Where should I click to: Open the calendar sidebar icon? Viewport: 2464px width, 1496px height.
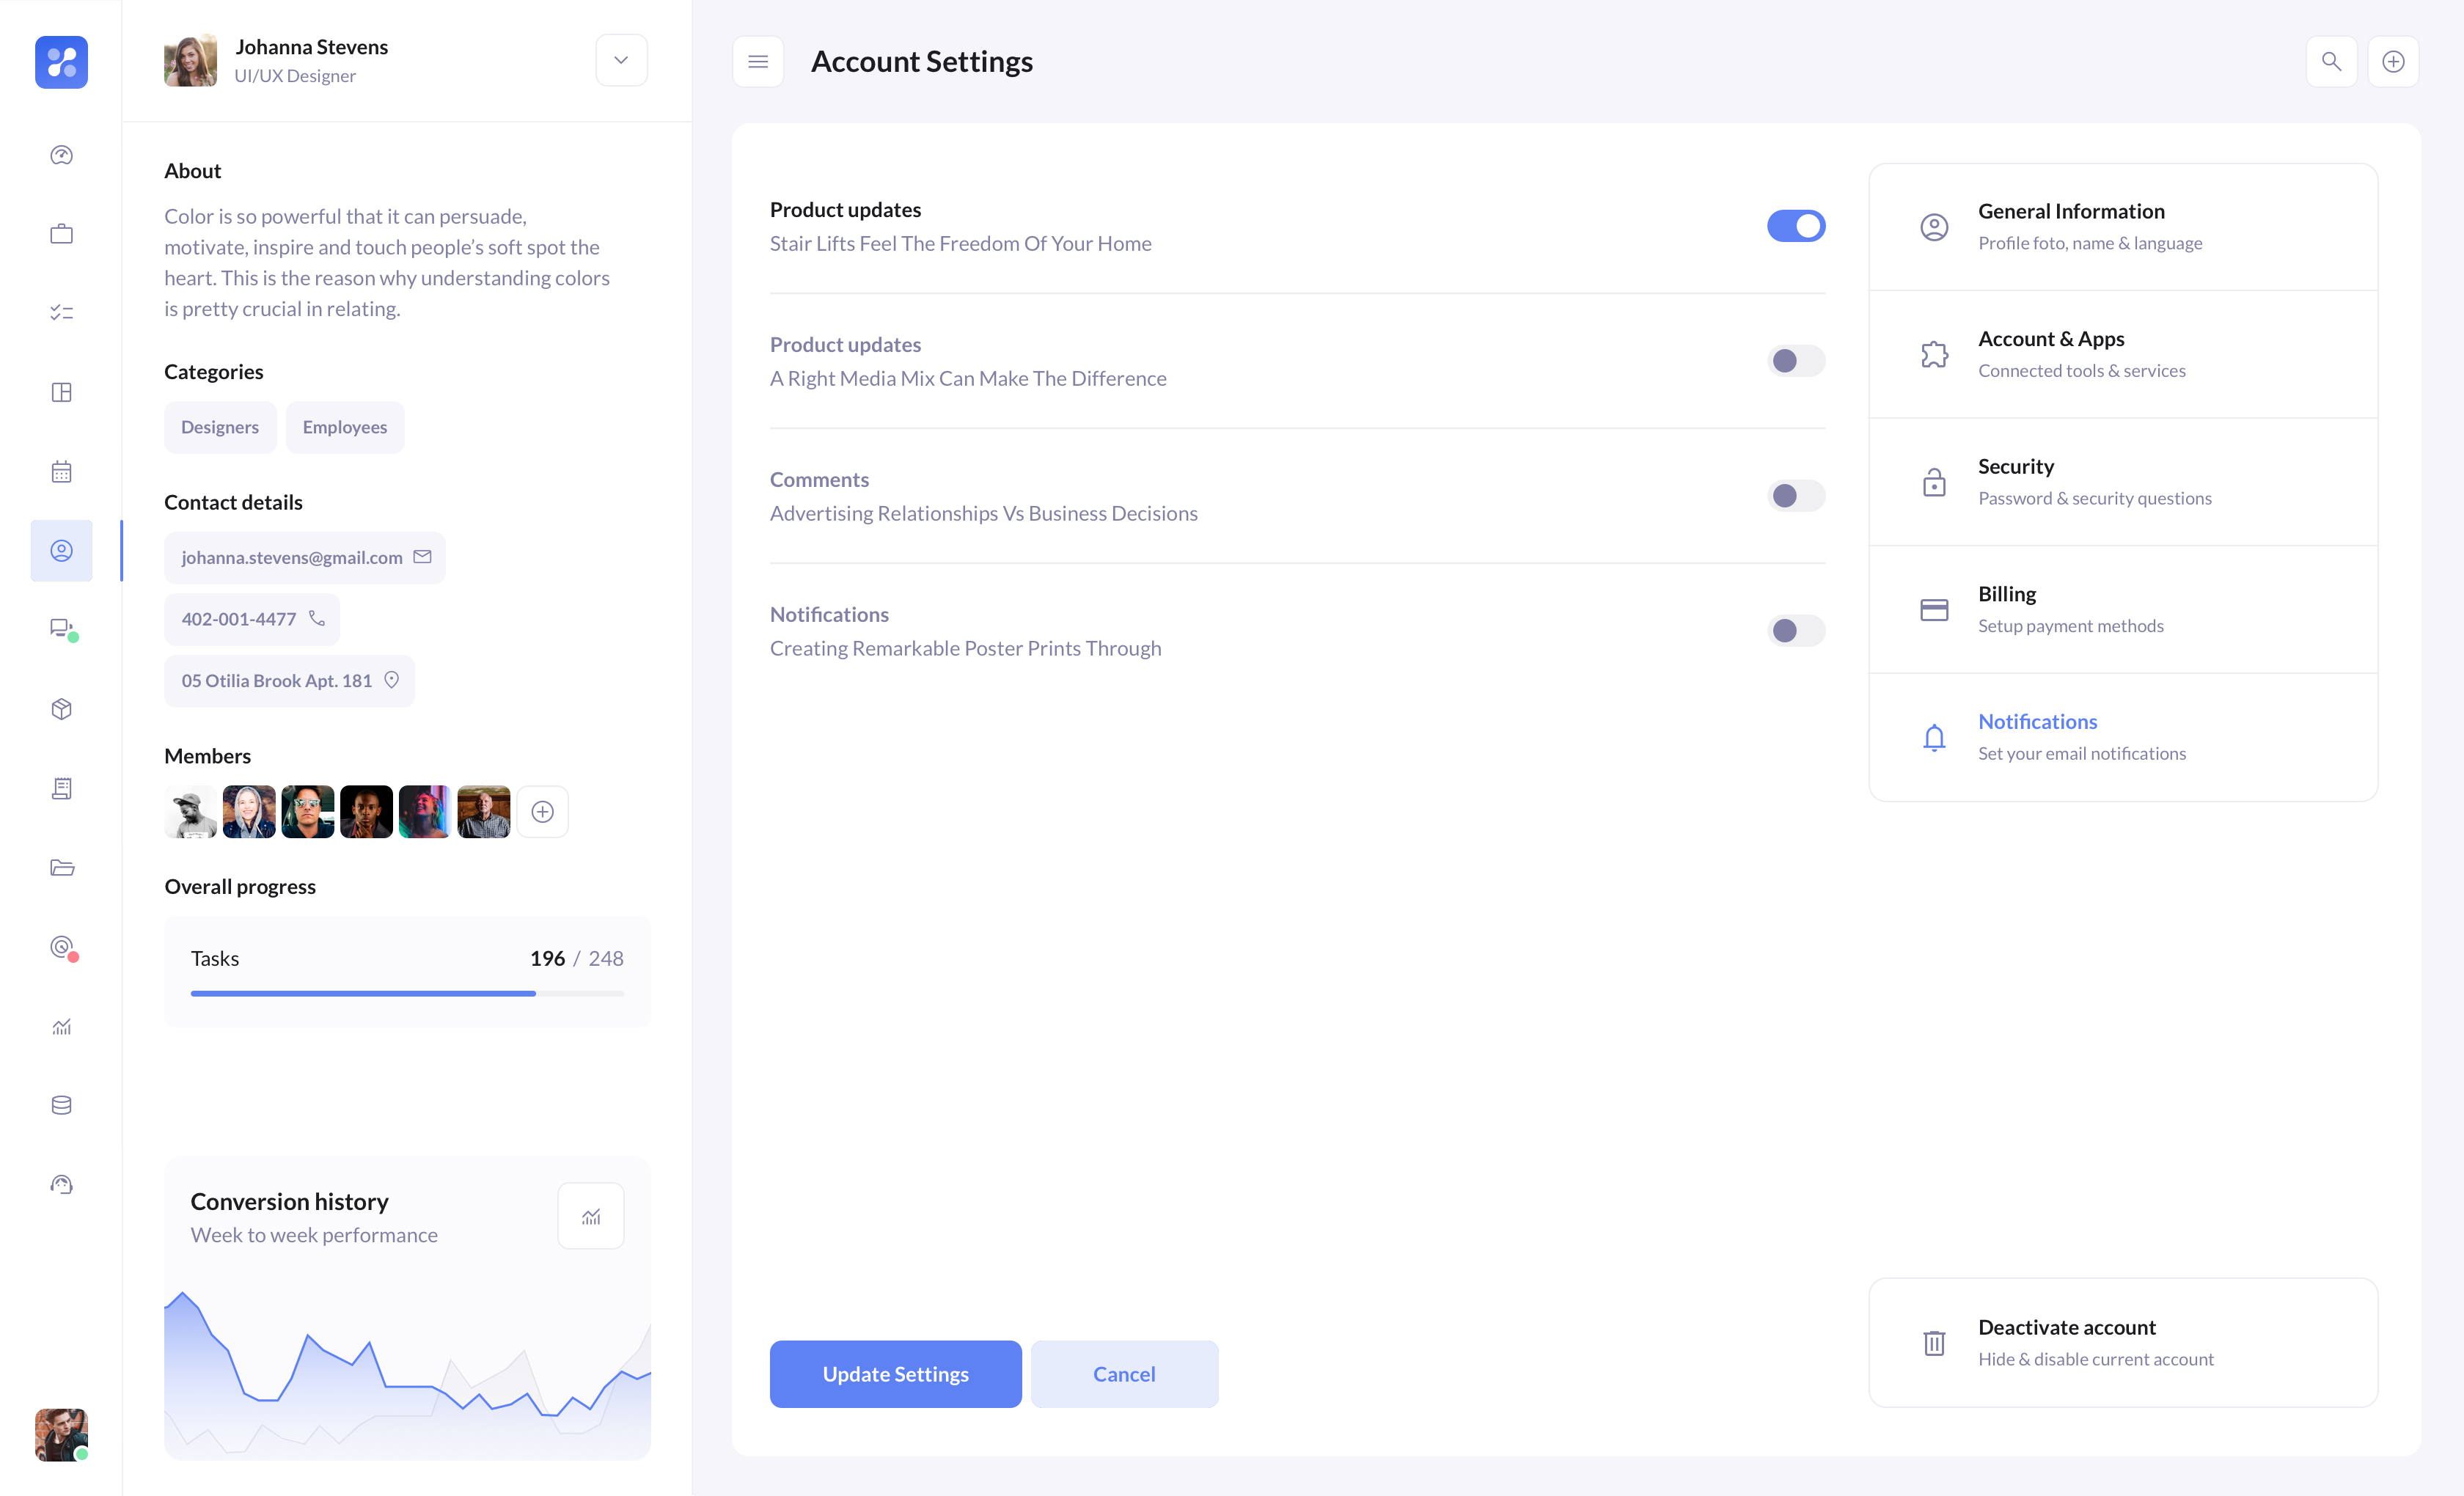(61, 472)
